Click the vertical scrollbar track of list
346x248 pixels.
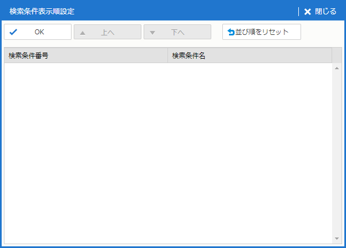(337, 153)
